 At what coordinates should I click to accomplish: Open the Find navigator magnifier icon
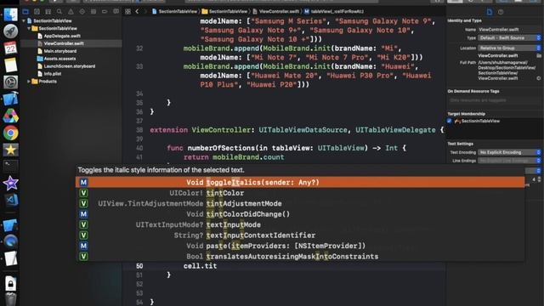pyautogui.click(x=59, y=11)
